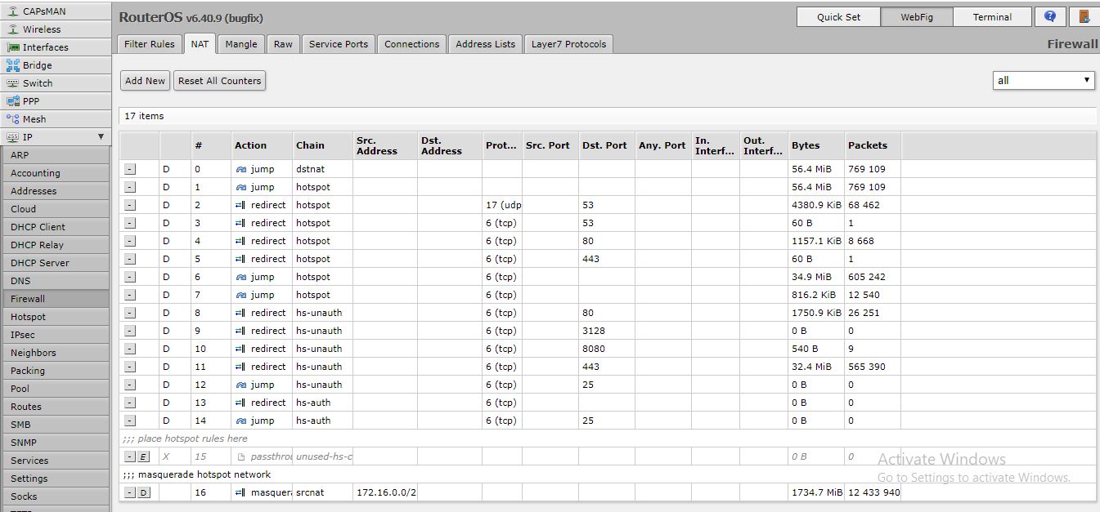The width and height of the screenshot is (1100, 512).
Task: Click 8080 destination port cell
Action: [x=607, y=349]
